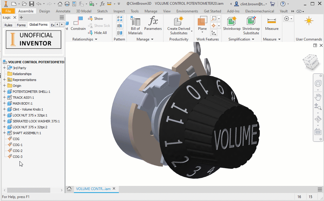Open the Shrinkwrap Substitute tool

click(251, 25)
